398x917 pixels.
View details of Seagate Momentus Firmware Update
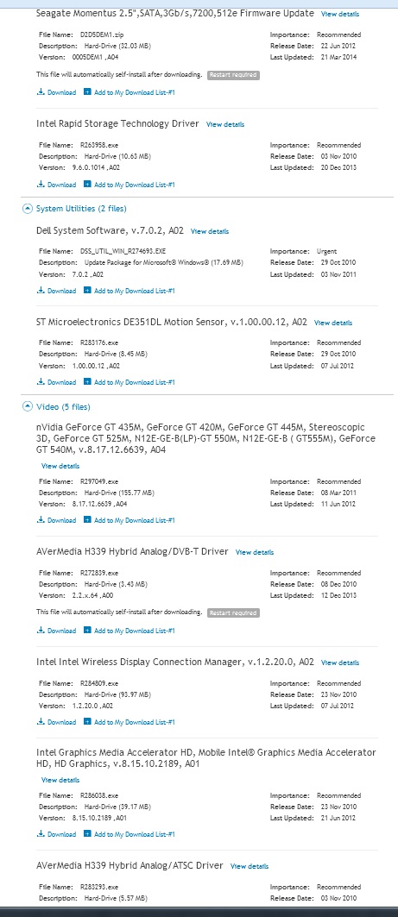340,14
